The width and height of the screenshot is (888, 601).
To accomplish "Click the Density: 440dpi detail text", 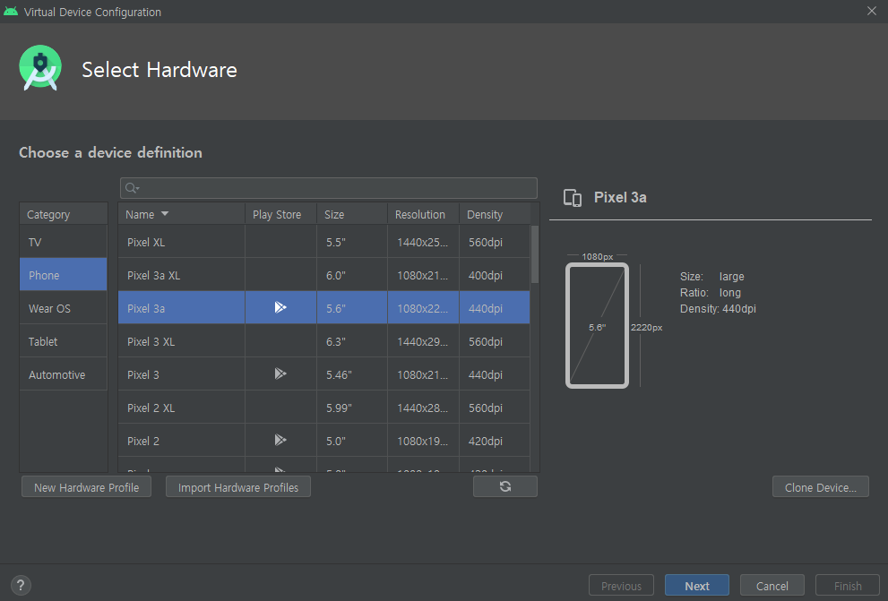I will (718, 308).
